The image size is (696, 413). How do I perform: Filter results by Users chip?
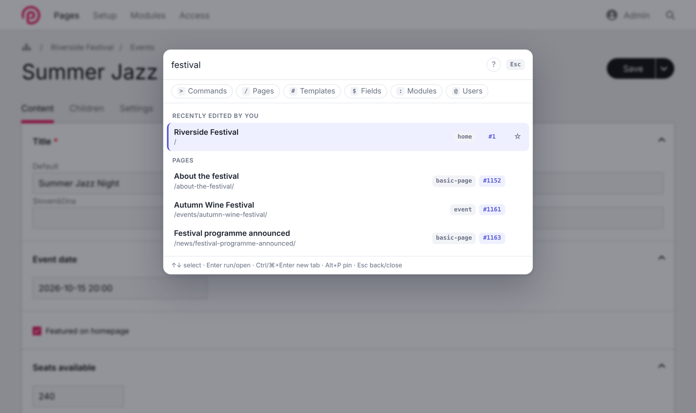point(467,91)
